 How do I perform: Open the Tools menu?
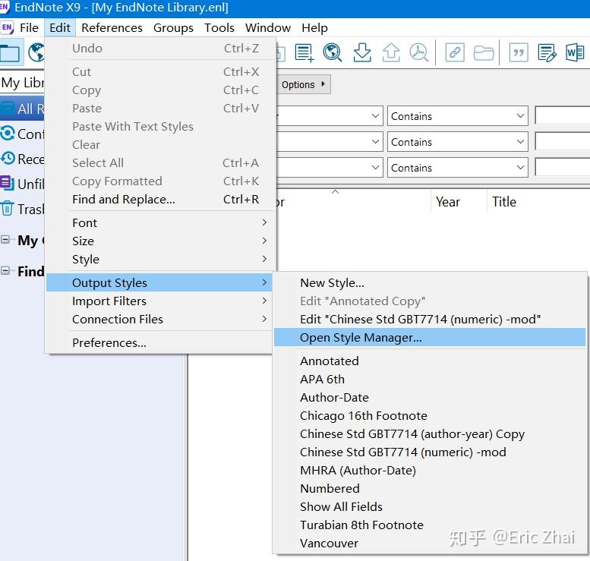click(219, 27)
